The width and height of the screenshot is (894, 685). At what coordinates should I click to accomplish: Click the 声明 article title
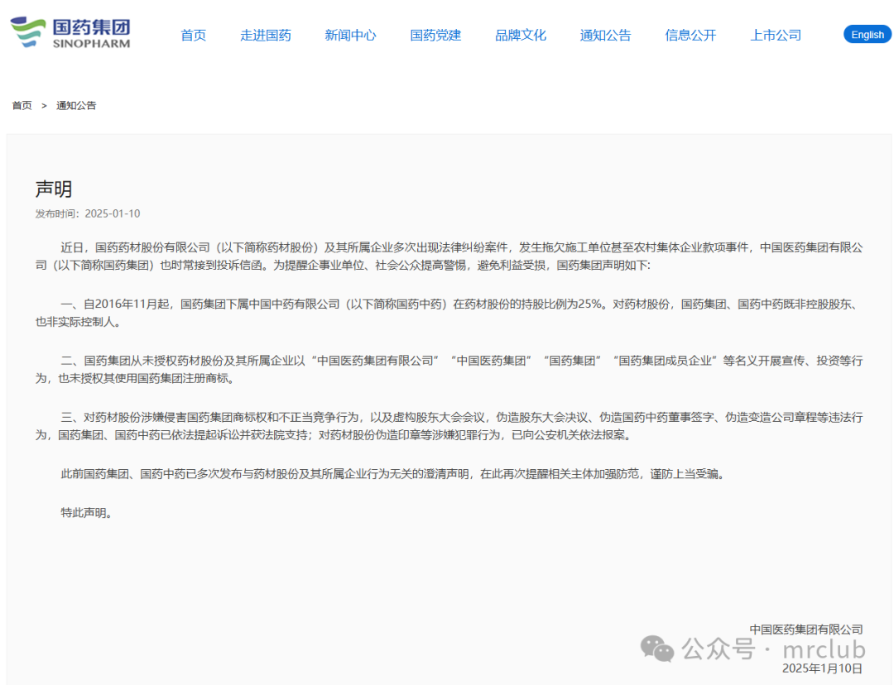[x=54, y=189]
